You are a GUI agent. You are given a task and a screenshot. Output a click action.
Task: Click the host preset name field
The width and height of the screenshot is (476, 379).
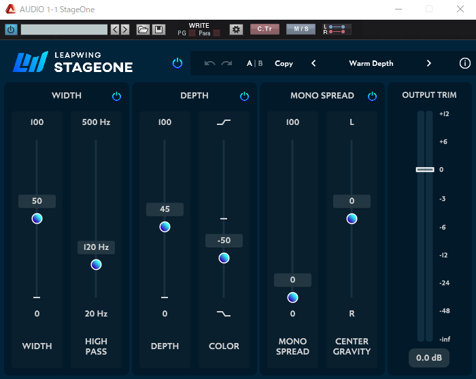click(64, 29)
